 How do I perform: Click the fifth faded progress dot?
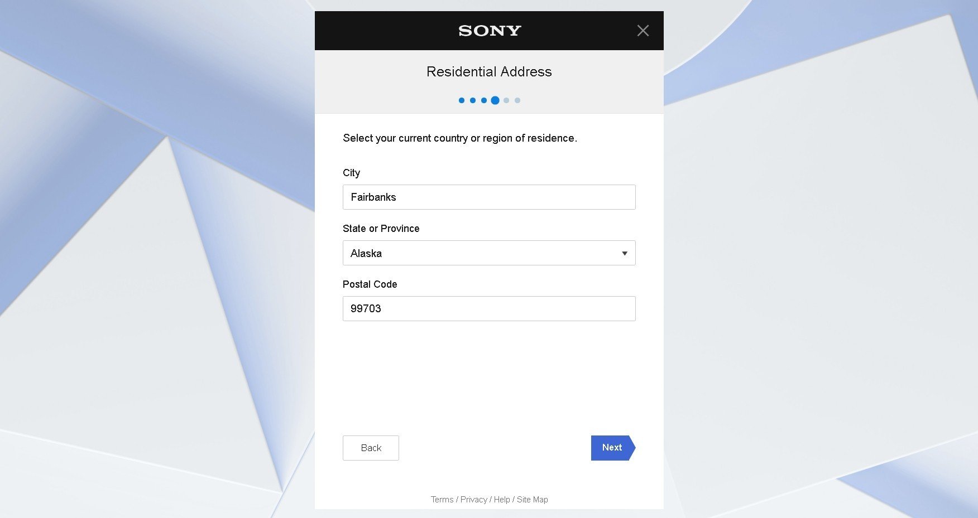coord(506,100)
